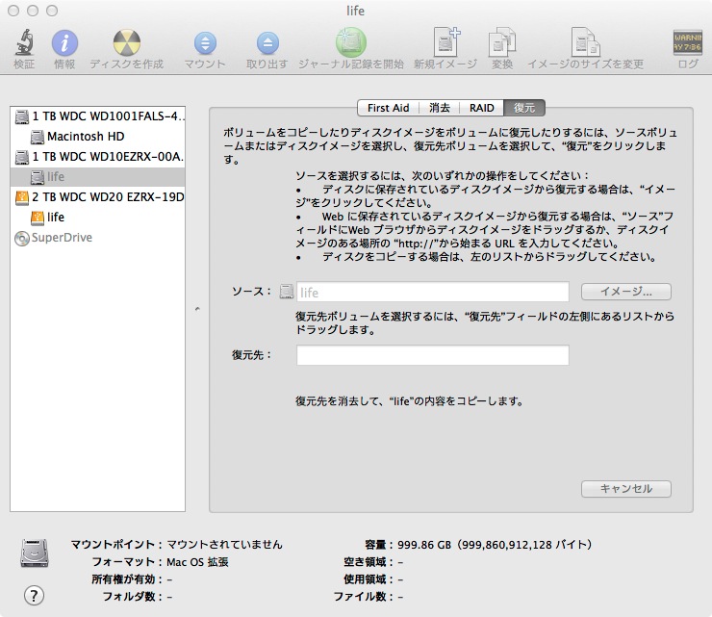Click ジャーナル記録を開始 toolbar icon
The height and width of the screenshot is (617, 712).
click(350, 43)
